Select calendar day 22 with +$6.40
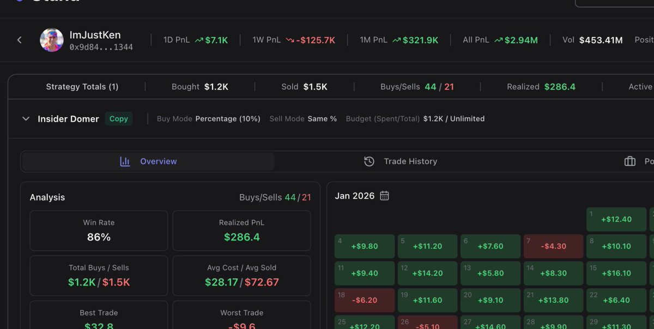The image size is (654, 329). (616, 300)
